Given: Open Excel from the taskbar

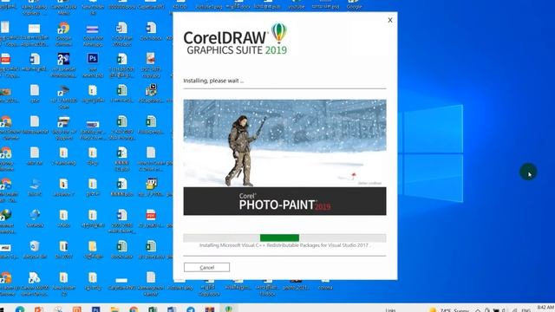Looking at the screenshot, I should click(153, 309).
